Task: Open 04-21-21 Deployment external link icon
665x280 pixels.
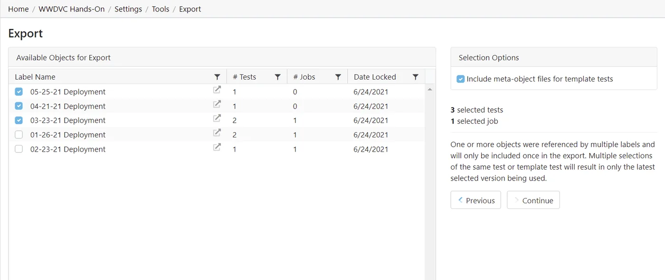Action: coord(217,104)
